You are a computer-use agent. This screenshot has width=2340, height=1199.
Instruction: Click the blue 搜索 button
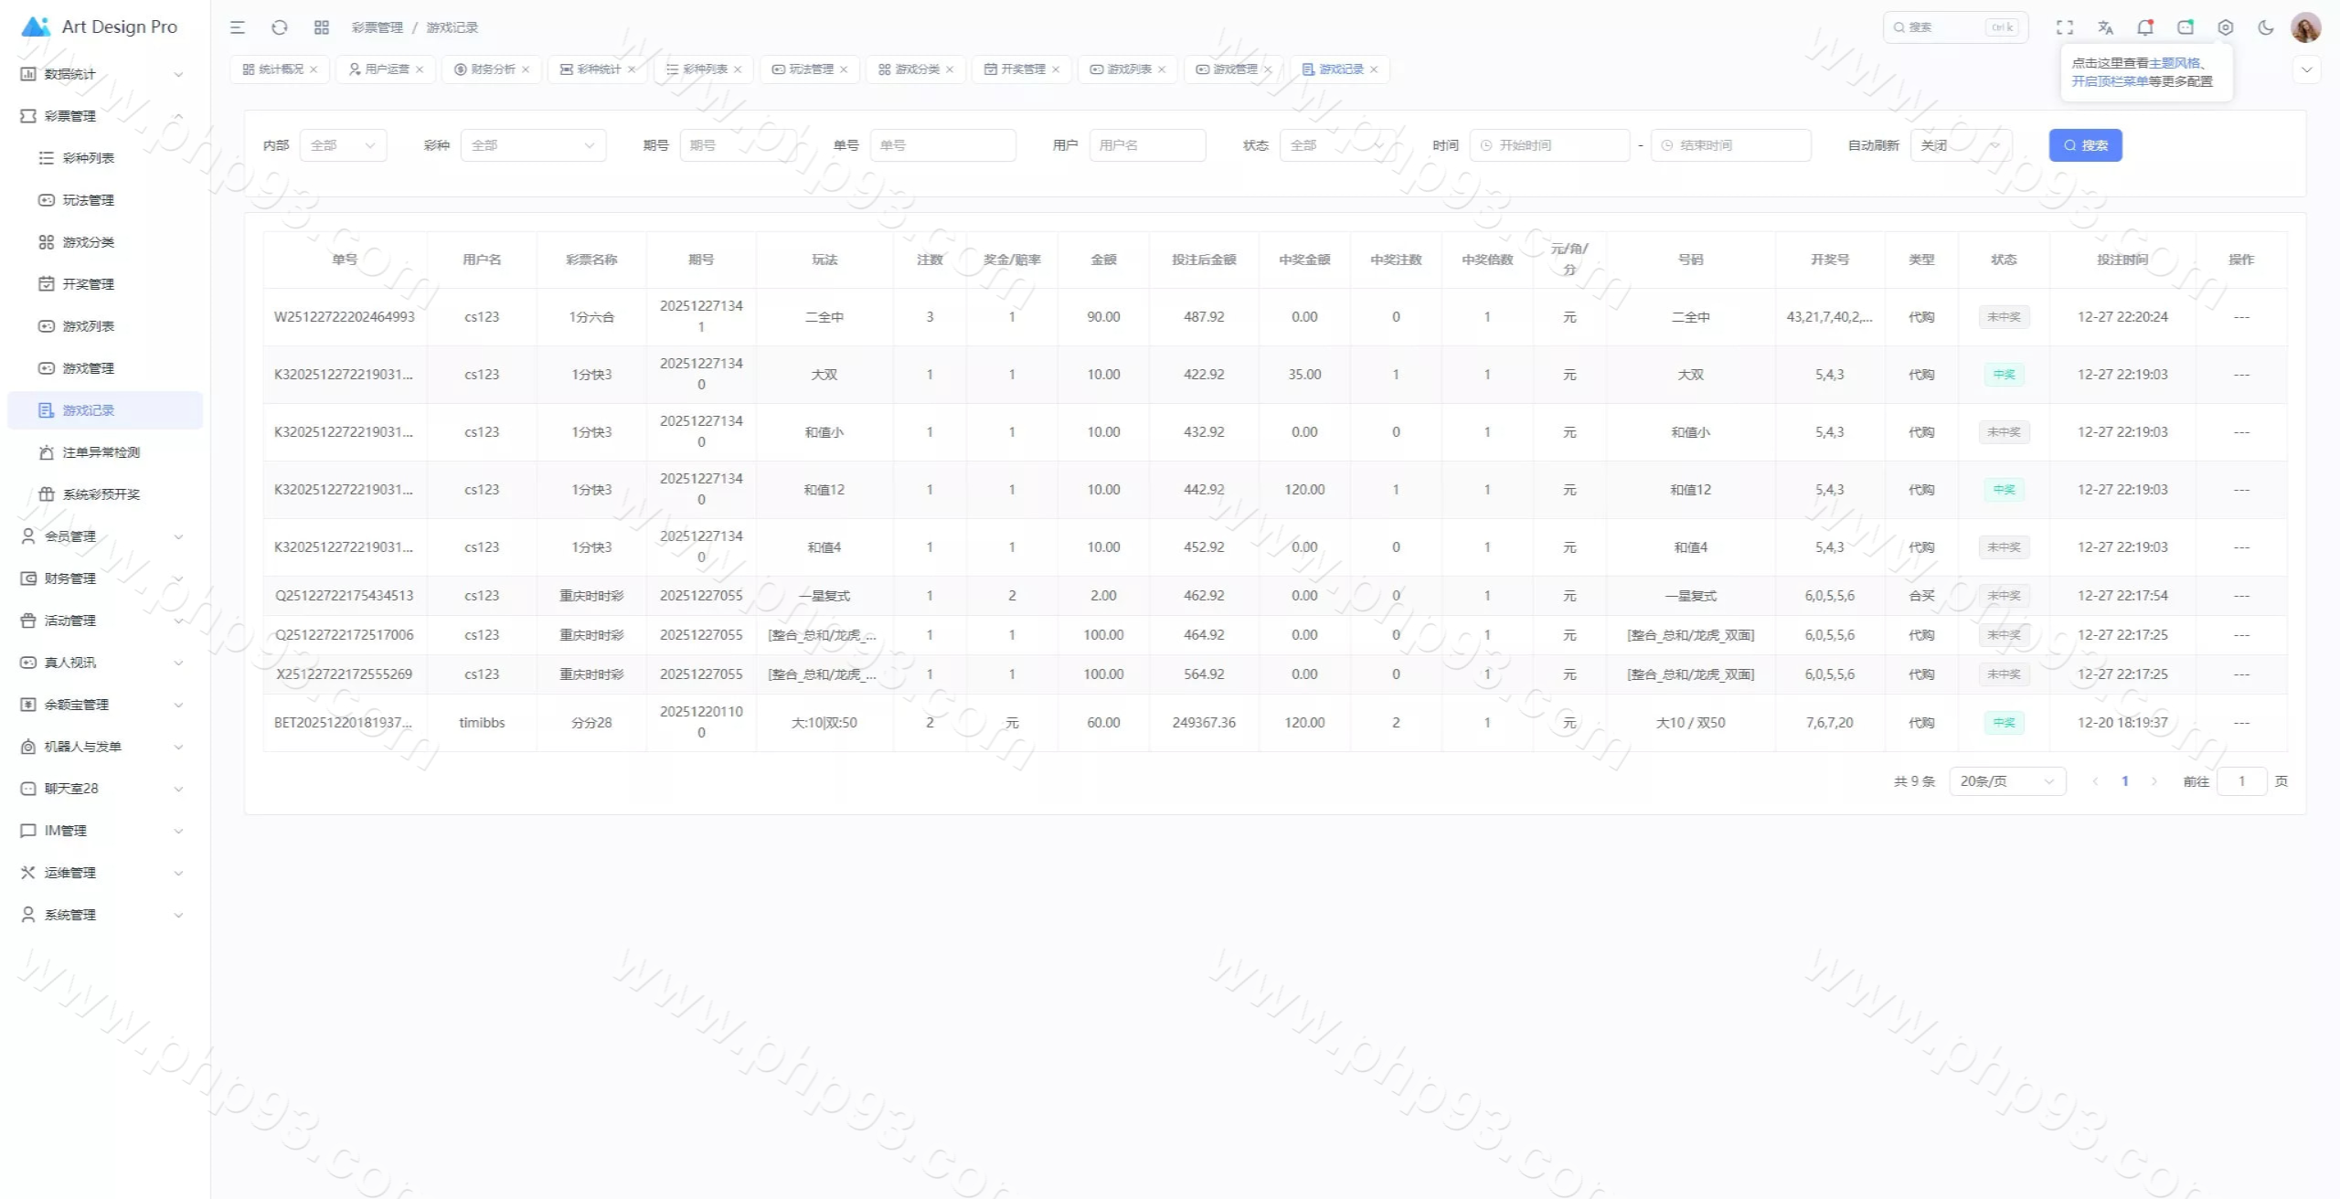[2085, 145]
